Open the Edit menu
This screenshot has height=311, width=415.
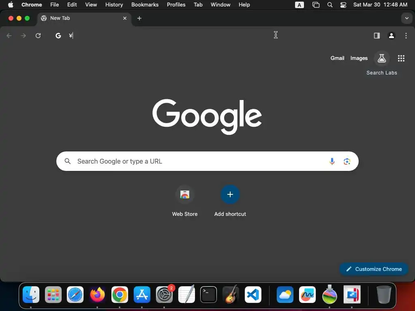(72, 5)
